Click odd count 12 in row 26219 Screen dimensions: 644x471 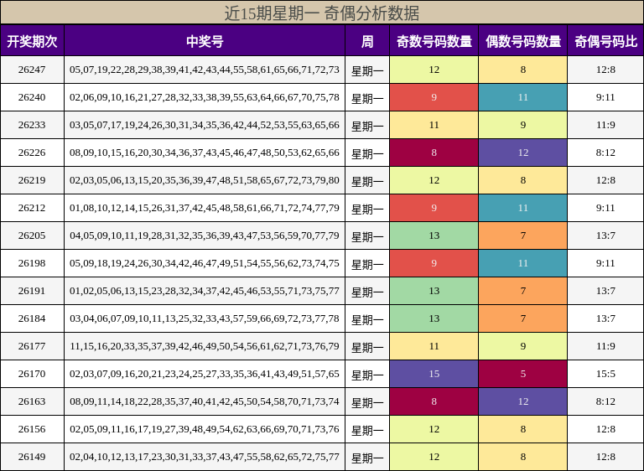(x=434, y=180)
